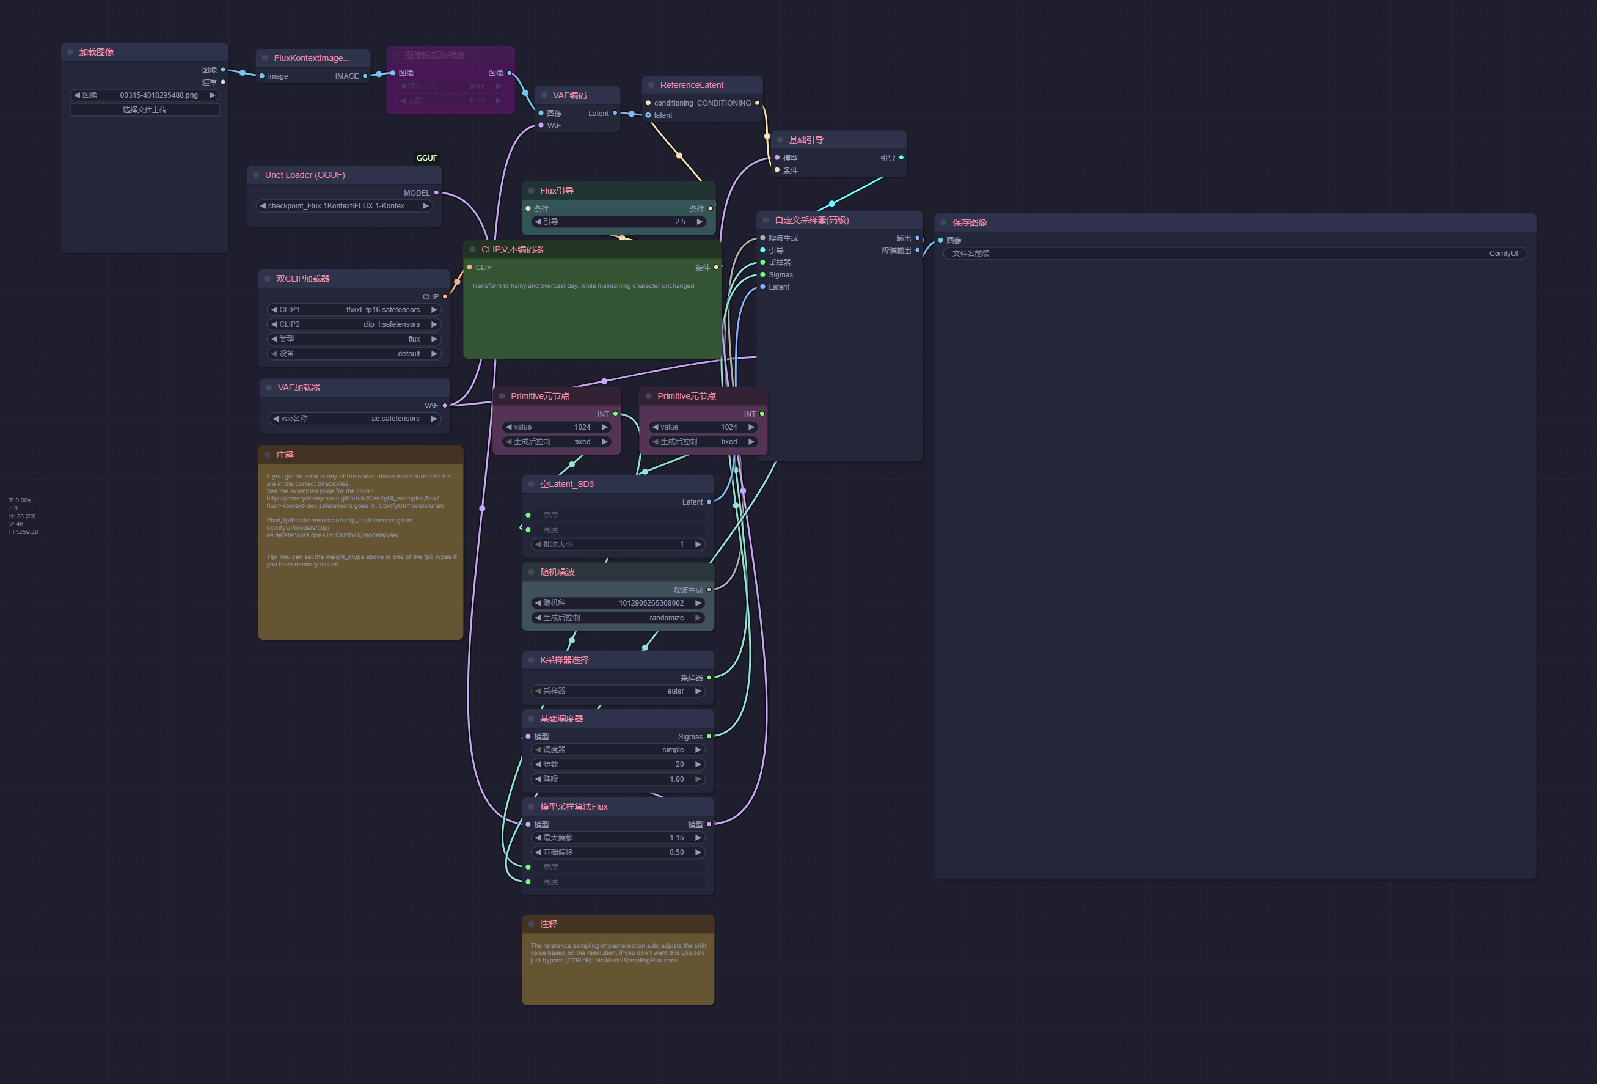Collapse the 加载图像 node via its title dot
This screenshot has height=1084, width=1597.
(x=70, y=51)
